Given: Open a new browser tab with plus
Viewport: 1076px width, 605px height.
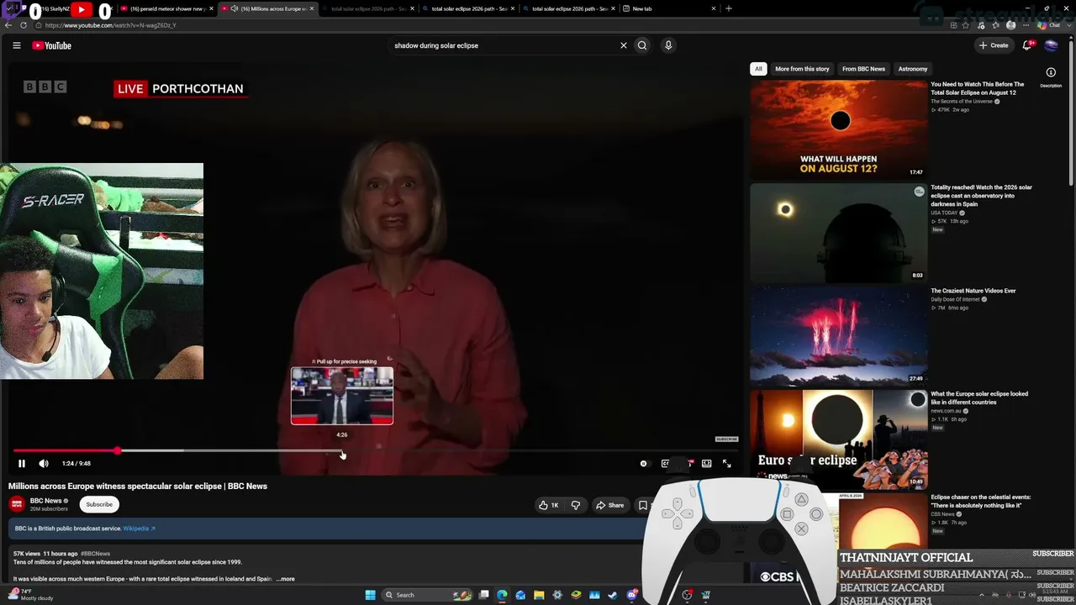Looking at the screenshot, I should [x=729, y=8].
